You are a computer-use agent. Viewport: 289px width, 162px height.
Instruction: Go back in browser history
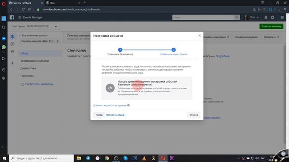tap(11, 9)
